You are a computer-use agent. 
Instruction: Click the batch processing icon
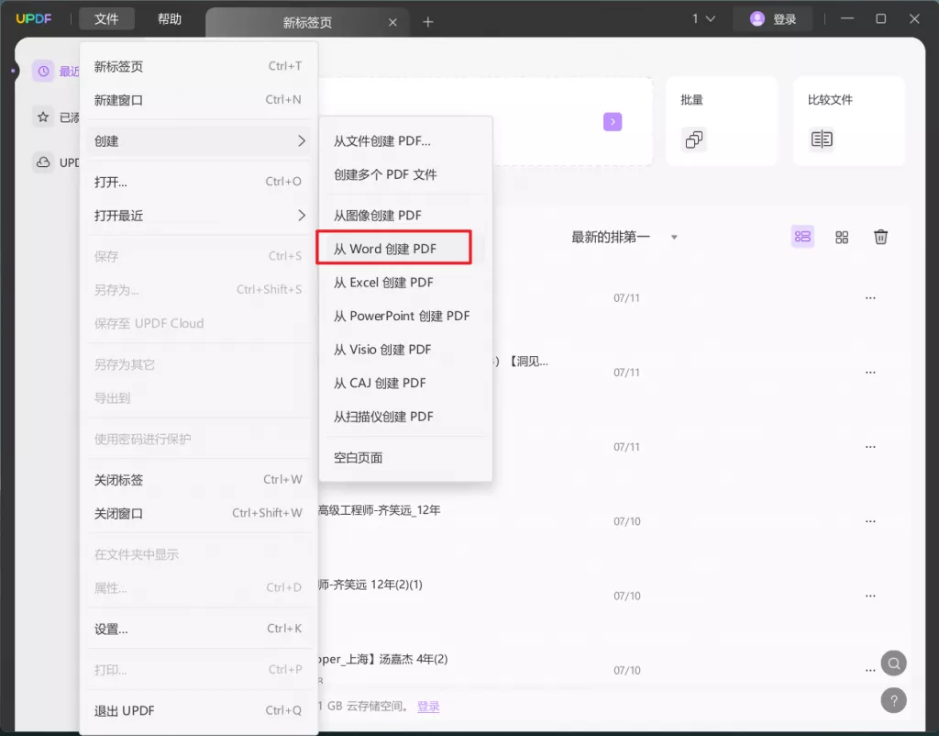694,139
